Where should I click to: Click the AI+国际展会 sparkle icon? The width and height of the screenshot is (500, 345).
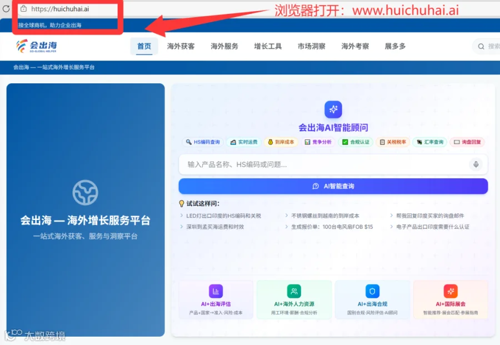pyautogui.click(x=451, y=291)
